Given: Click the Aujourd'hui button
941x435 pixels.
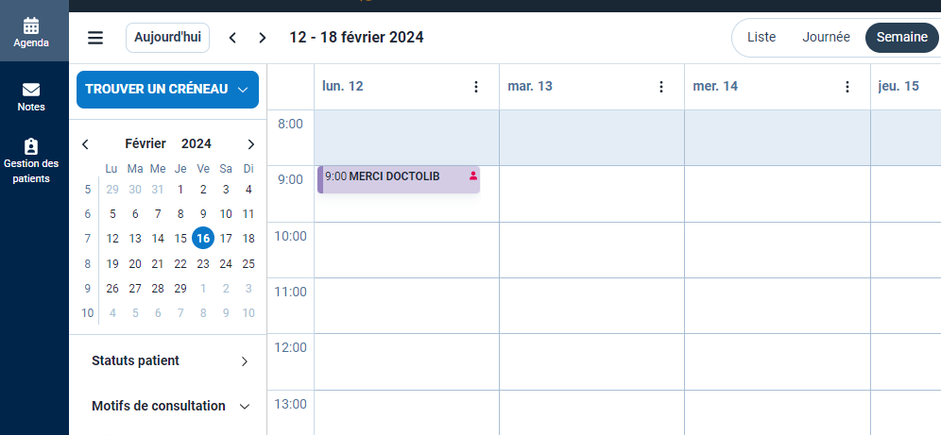Looking at the screenshot, I should (x=167, y=38).
